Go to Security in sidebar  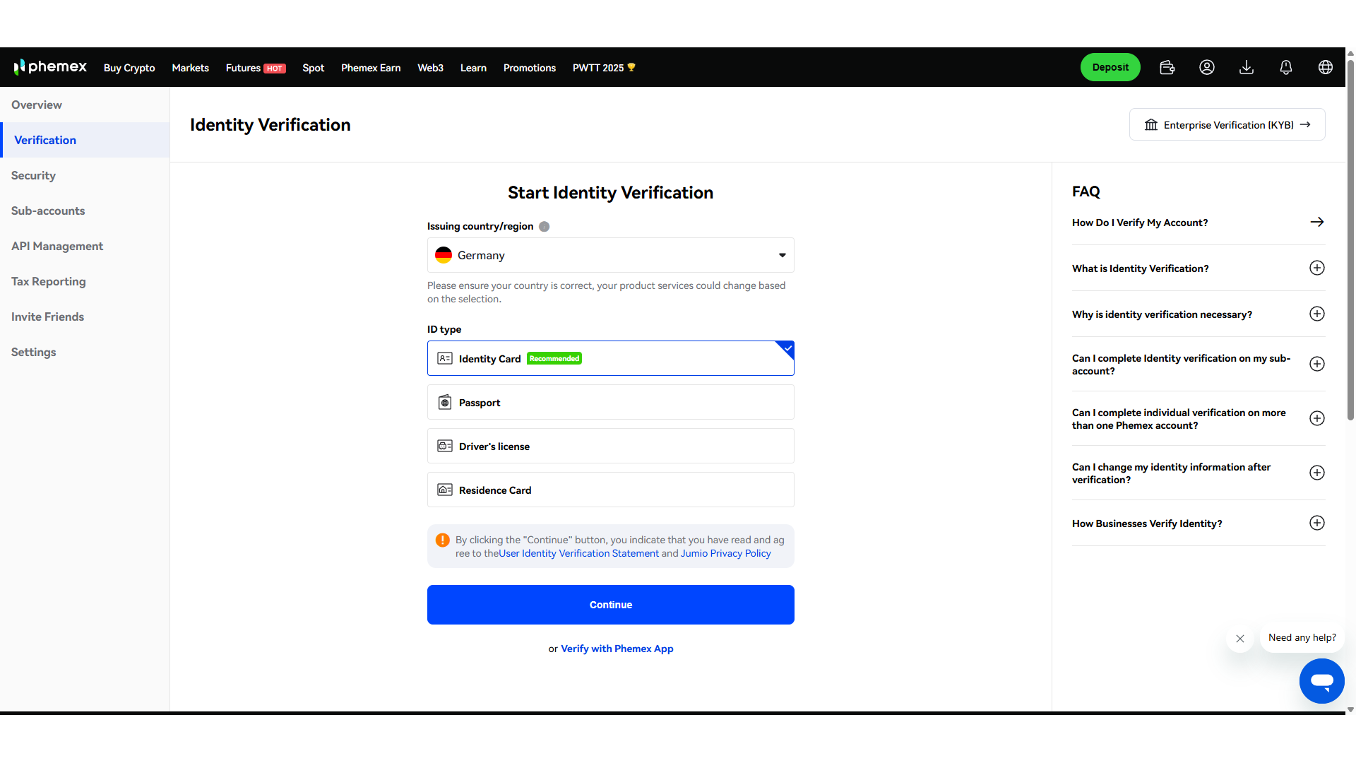click(x=85, y=175)
